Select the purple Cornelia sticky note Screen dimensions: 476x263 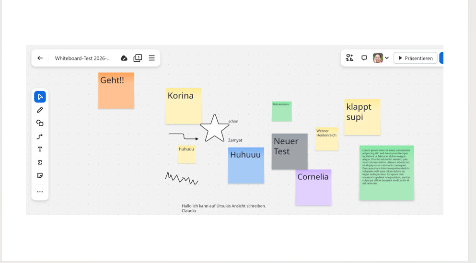pos(313,188)
